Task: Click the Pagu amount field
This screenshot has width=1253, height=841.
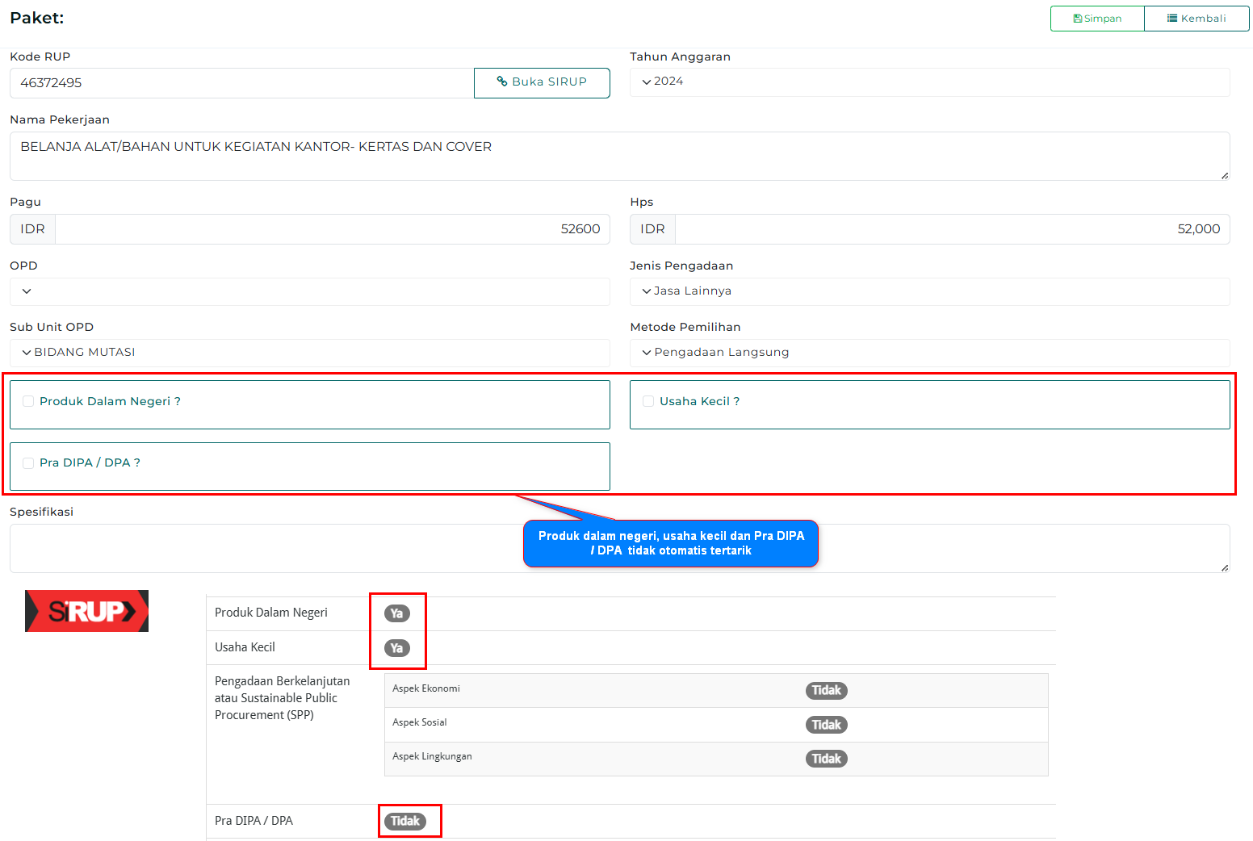Action: coord(331,229)
